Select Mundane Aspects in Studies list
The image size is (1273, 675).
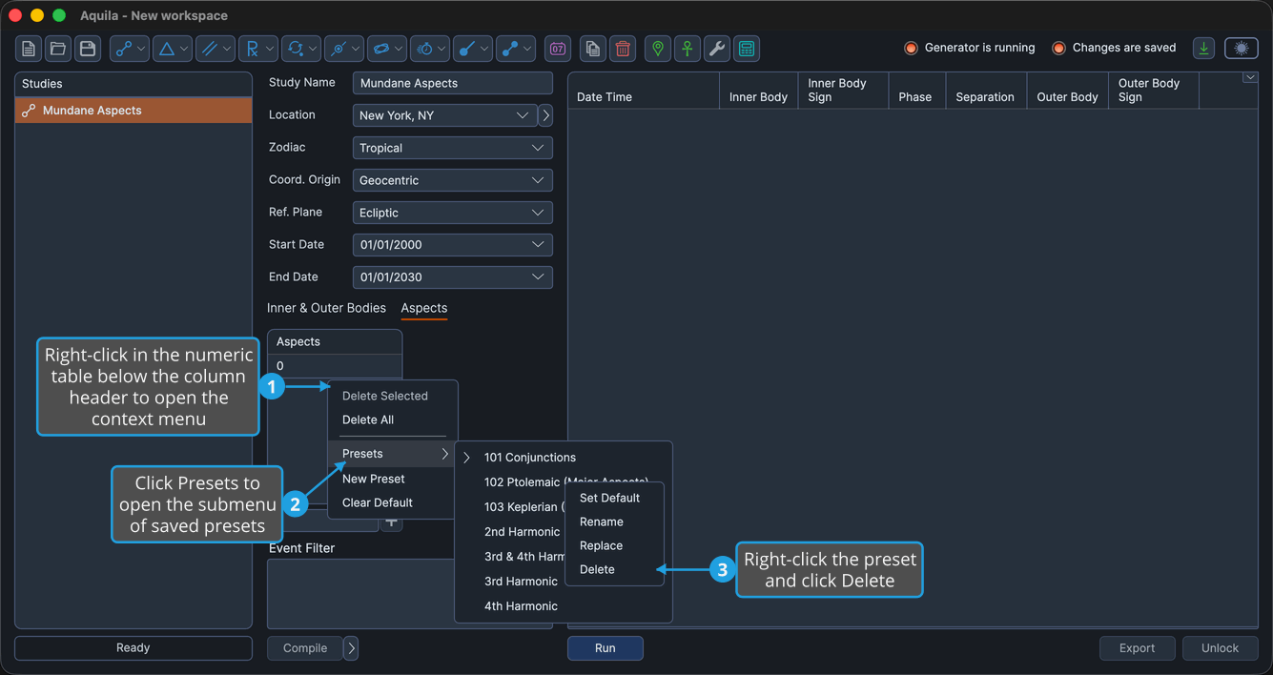(133, 111)
